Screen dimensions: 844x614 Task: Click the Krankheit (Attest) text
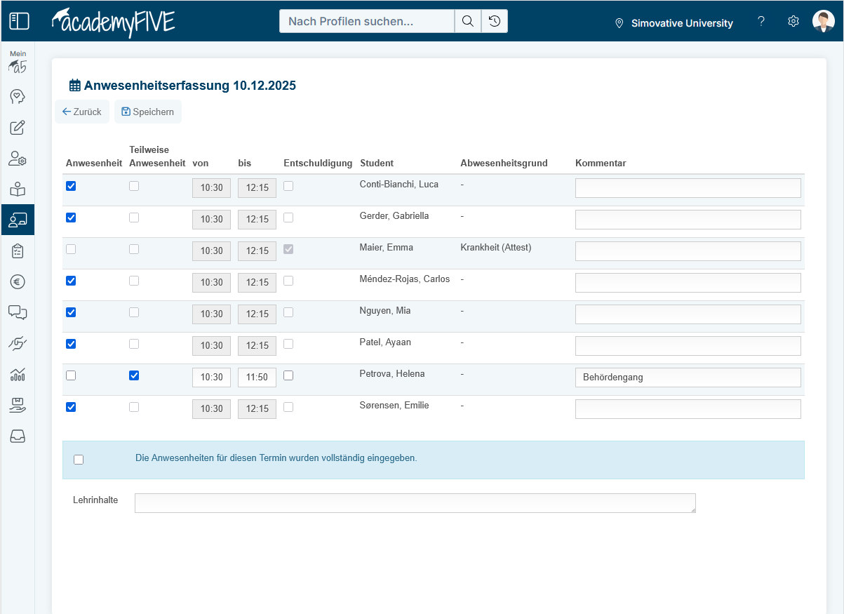pyautogui.click(x=496, y=248)
